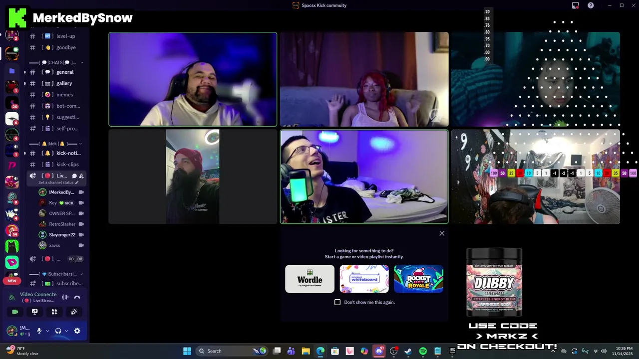Viewport: 639px width, 359px height.
Task: Open Discord inbox icon in title bar
Action: (575, 5)
